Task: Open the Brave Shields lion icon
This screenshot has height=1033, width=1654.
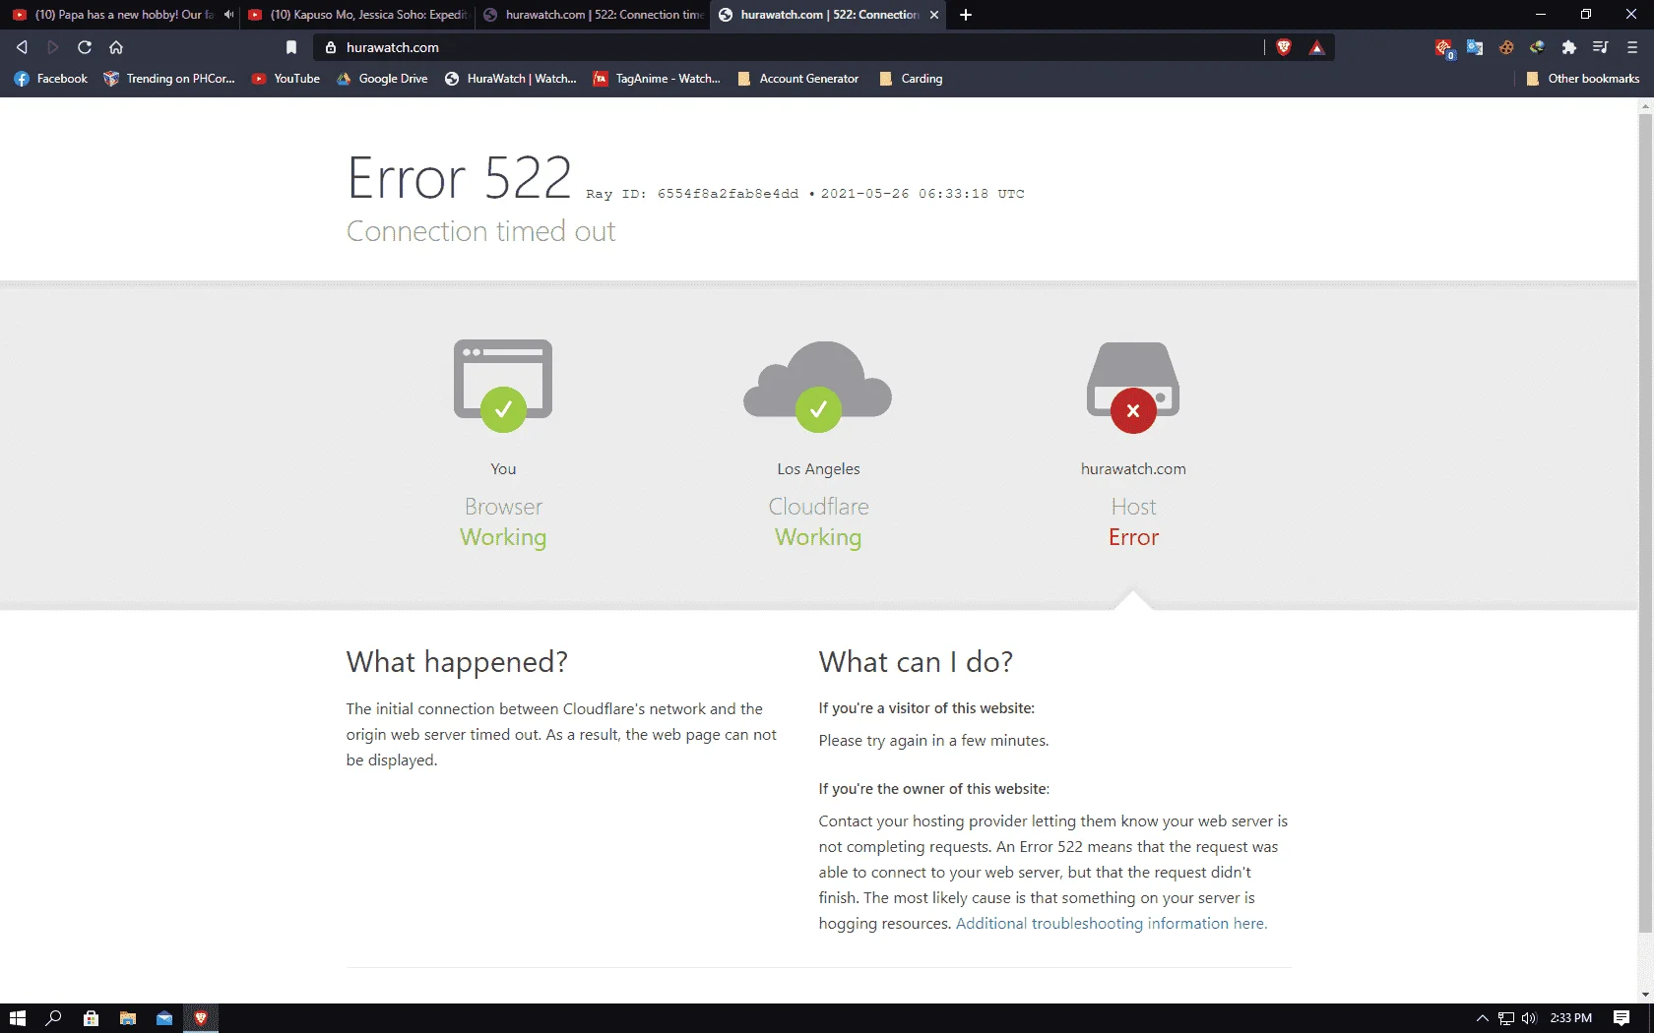Action: click(1284, 47)
